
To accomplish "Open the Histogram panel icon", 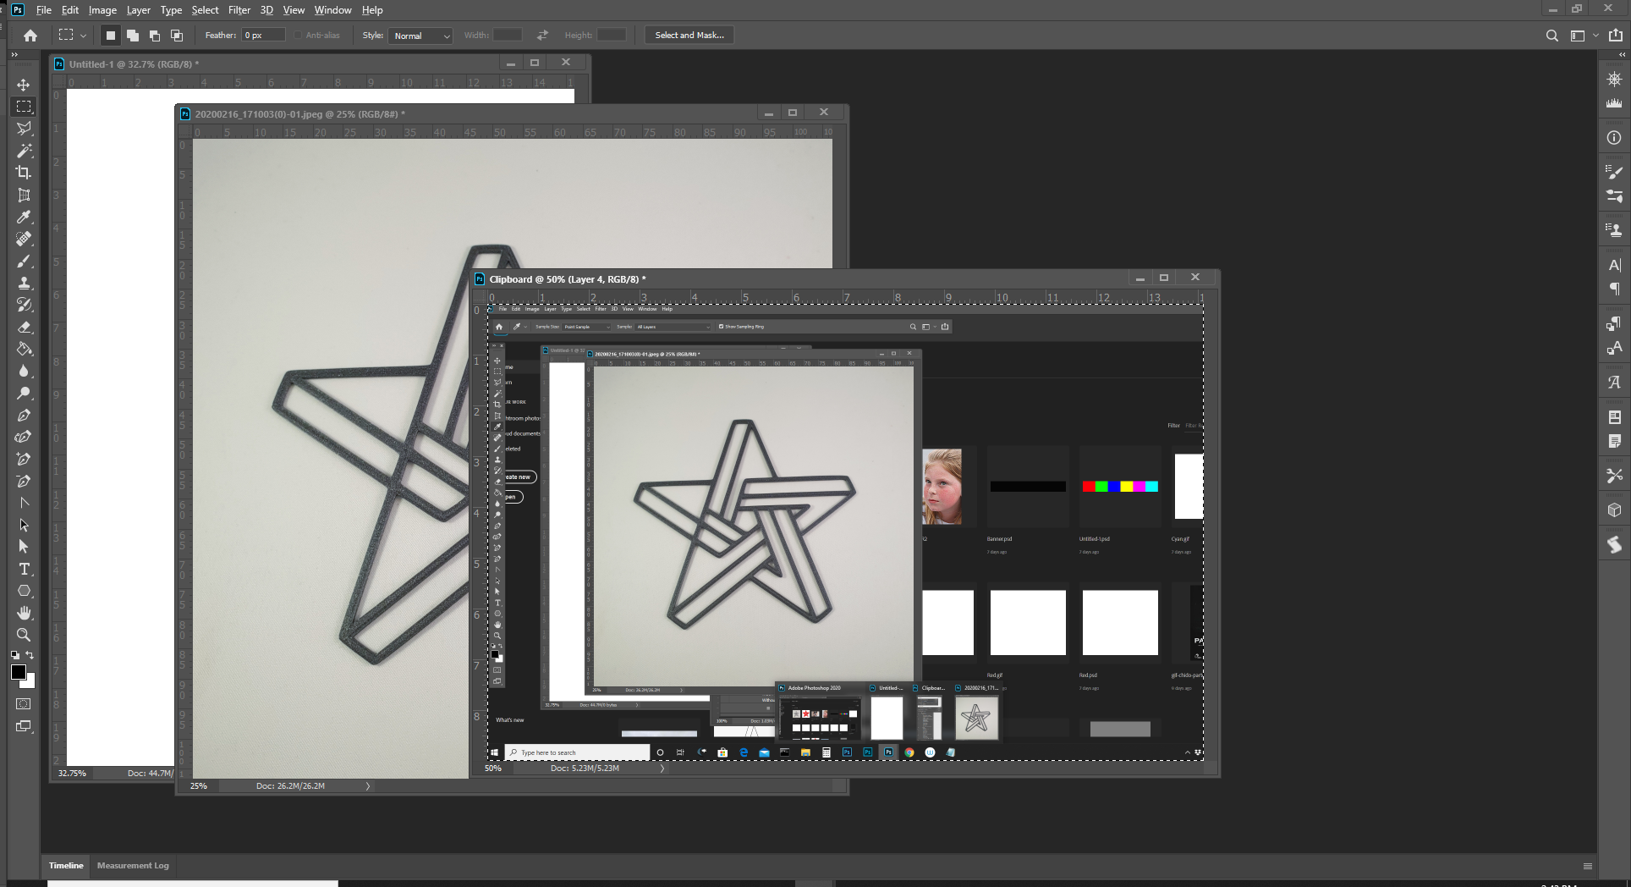I will [1614, 103].
